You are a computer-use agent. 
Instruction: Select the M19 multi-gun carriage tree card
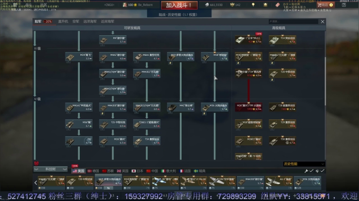pyautogui.click(x=180, y=57)
